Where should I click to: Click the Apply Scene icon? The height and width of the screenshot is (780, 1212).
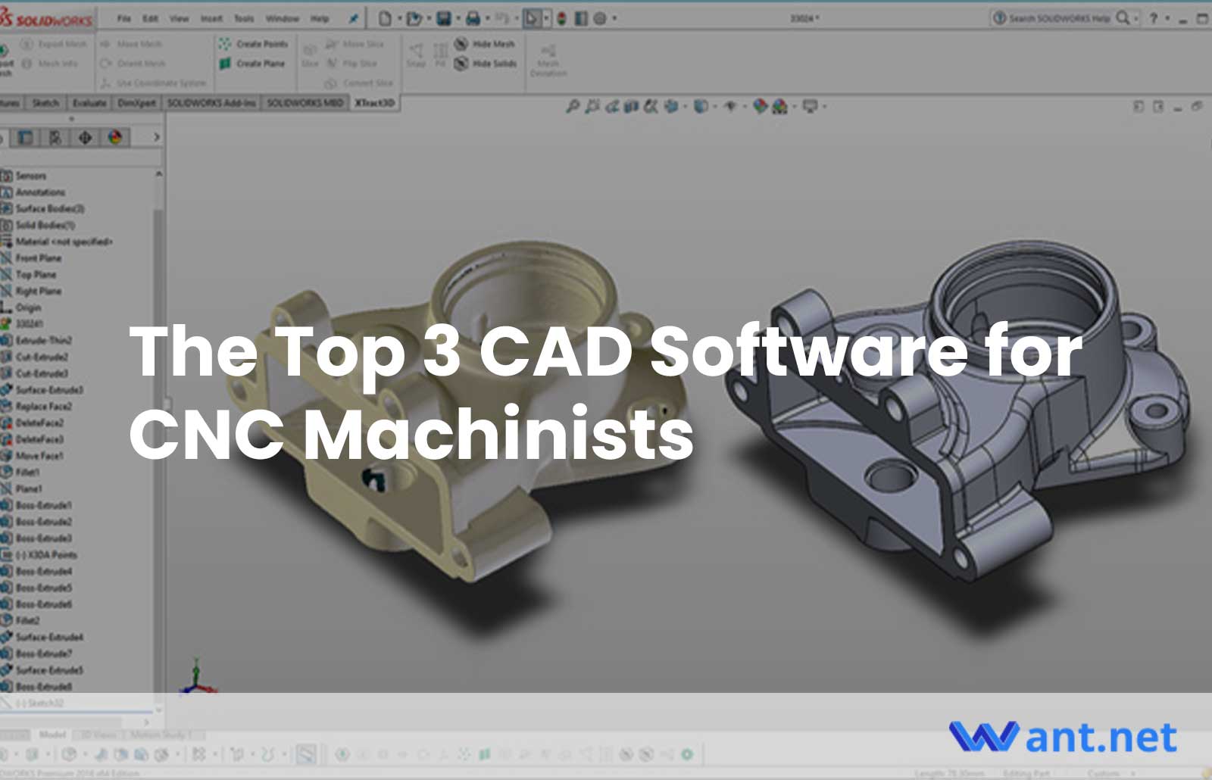(x=779, y=107)
